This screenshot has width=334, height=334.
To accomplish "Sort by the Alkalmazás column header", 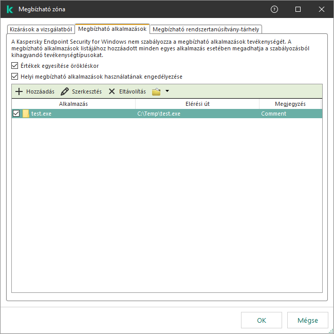I will coord(73,104).
